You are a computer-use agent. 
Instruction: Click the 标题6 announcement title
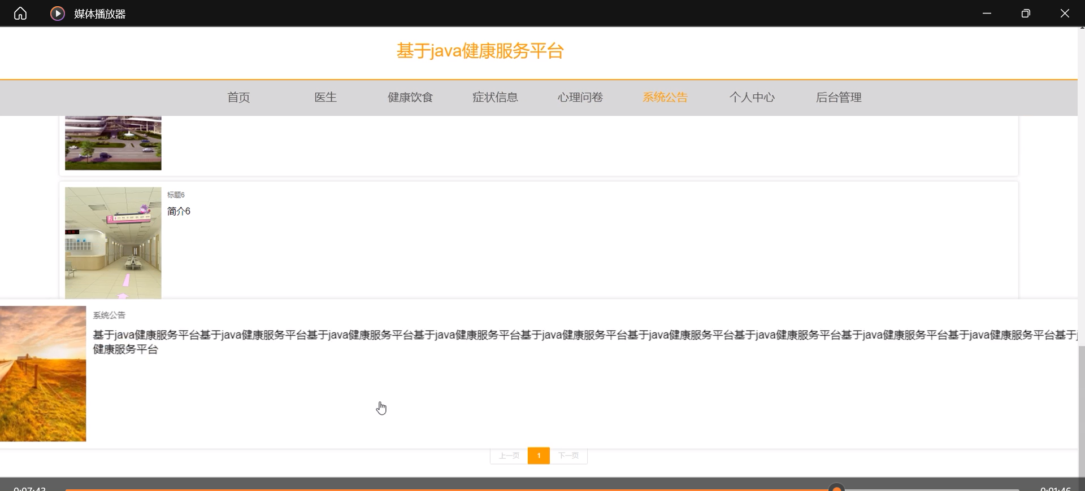176,195
